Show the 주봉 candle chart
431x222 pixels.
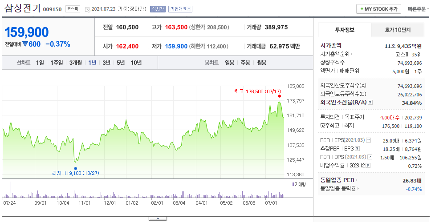[245, 63]
